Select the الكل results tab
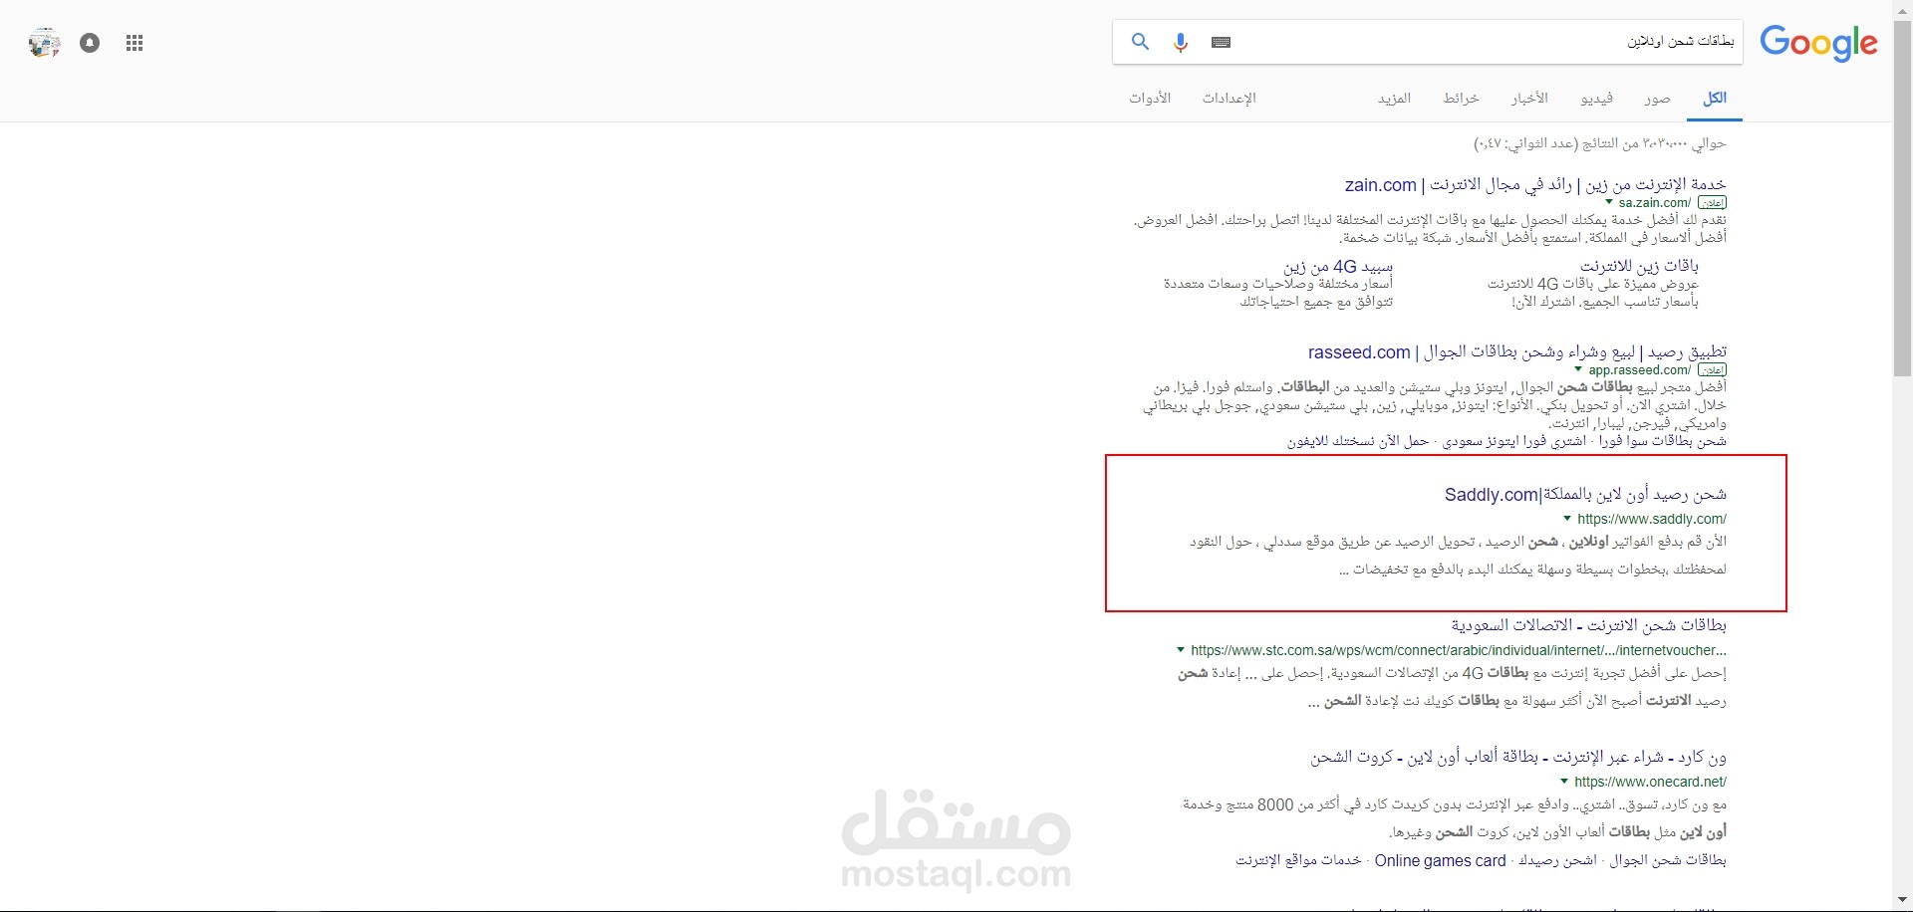 click(1715, 98)
